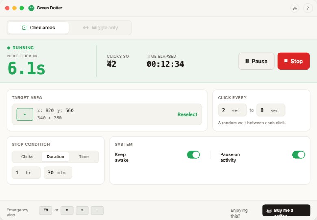Click the clicks so far count 42

(111, 64)
